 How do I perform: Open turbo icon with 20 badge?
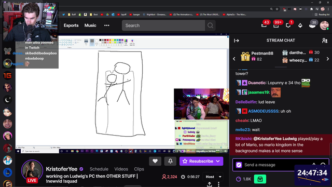click(x=312, y=25)
